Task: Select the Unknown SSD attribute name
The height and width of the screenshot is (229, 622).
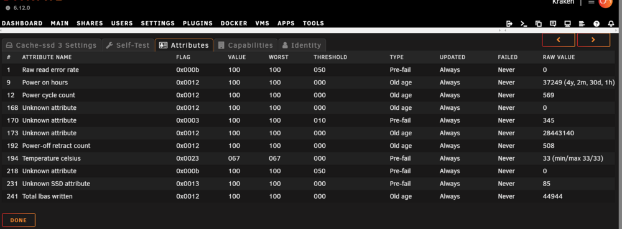Action: (x=56, y=184)
